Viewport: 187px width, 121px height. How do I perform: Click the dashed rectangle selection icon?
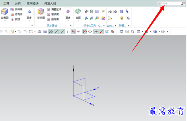[31, 31]
